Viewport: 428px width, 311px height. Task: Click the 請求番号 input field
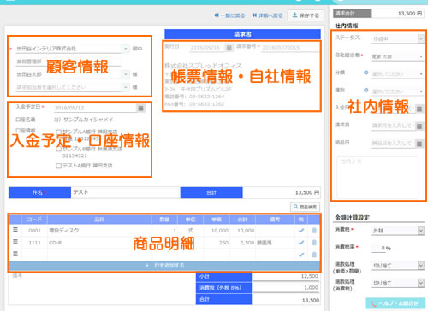(290, 48)
